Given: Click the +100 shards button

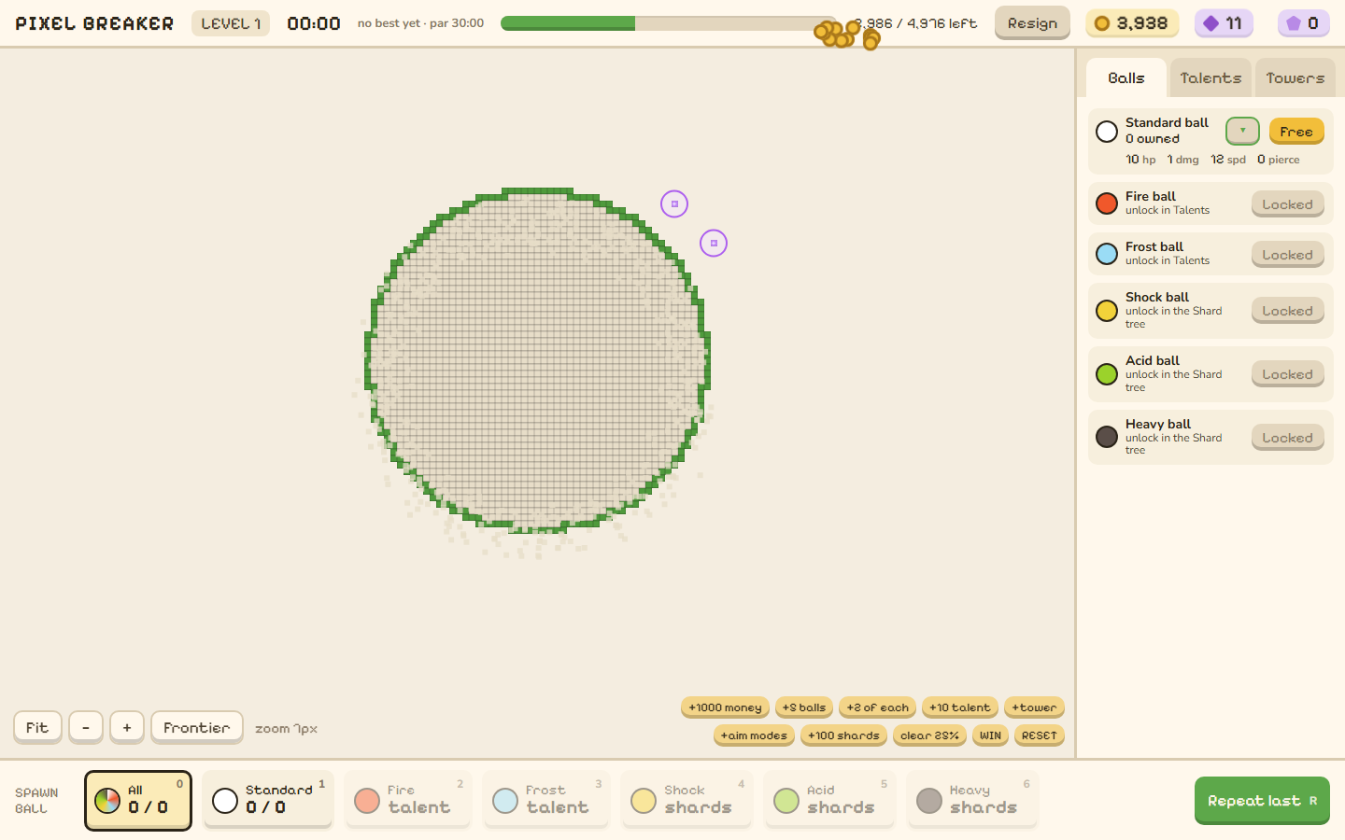Looking at the screenshot, I should pos(843,735).
